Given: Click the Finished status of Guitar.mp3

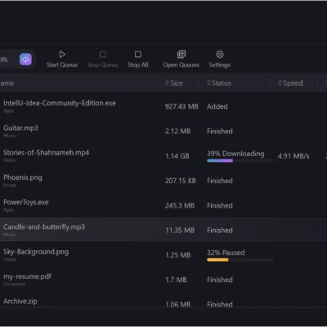Looking at the screenshot, I should coord(220,131).
